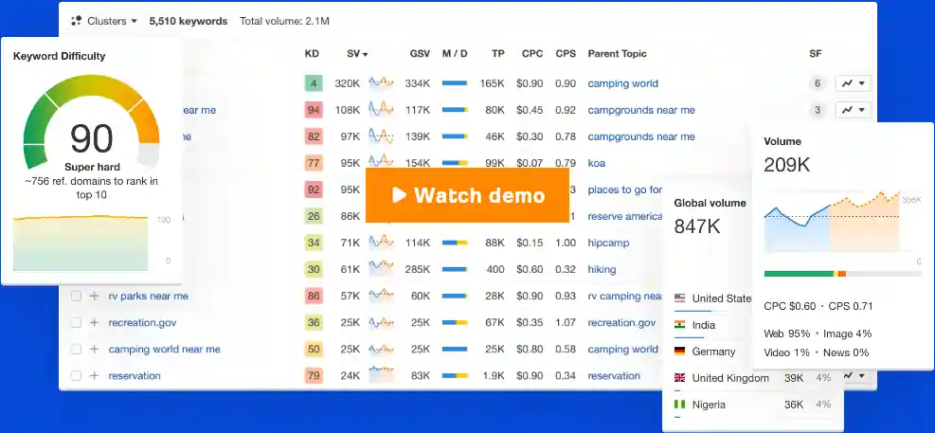Screen dimensions: 935x433
Task: Tick the checkbox for rv parks near me
Action: (76, 297)
